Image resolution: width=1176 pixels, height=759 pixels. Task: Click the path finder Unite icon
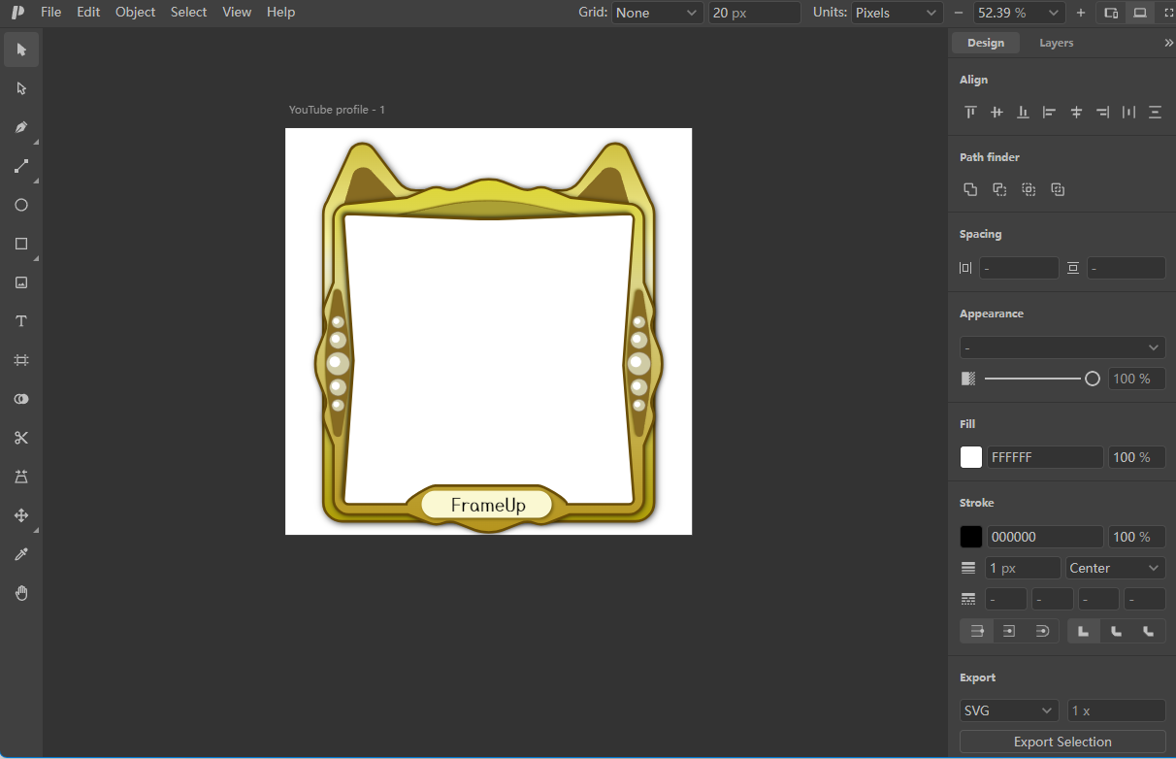point(970,189)
